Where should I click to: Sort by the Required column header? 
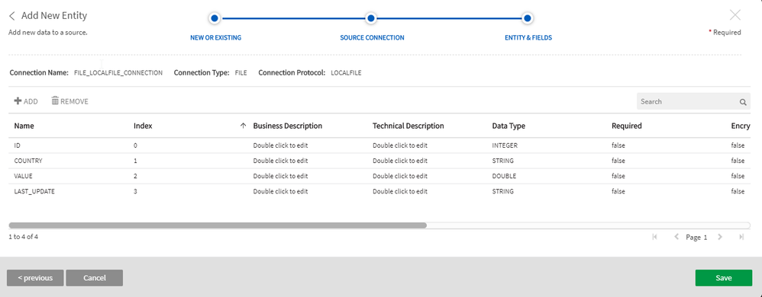(626, 126)
